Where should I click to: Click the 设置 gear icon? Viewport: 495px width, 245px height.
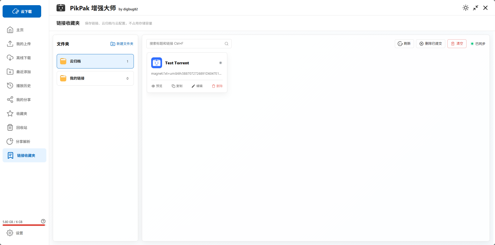(10, 233)
